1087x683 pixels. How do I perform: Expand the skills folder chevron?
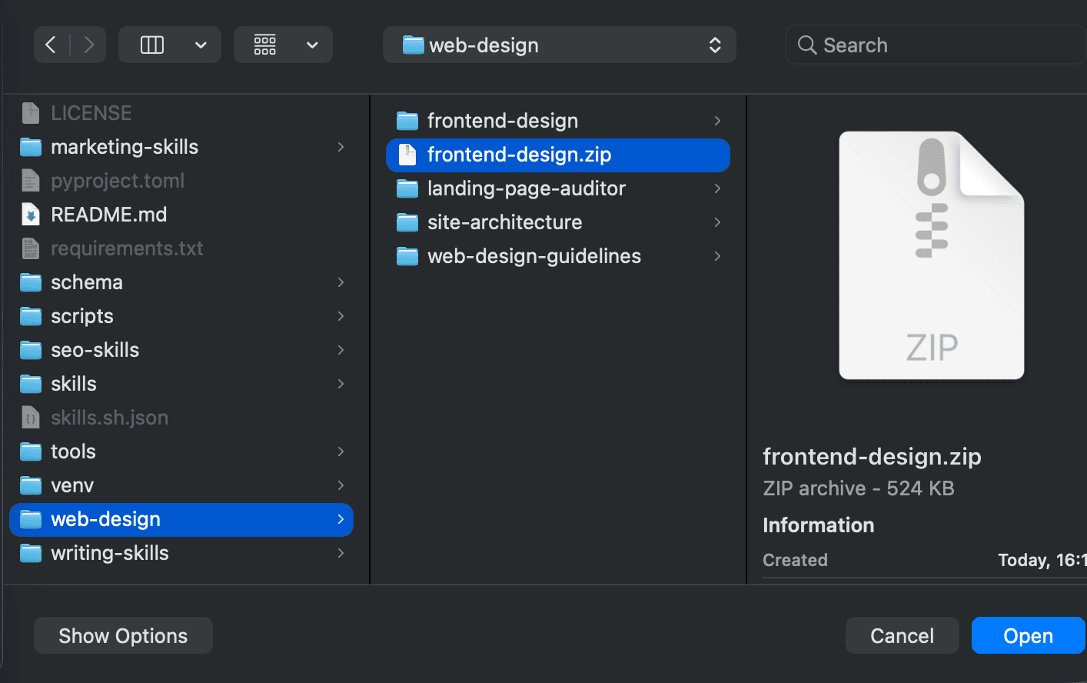341,384
